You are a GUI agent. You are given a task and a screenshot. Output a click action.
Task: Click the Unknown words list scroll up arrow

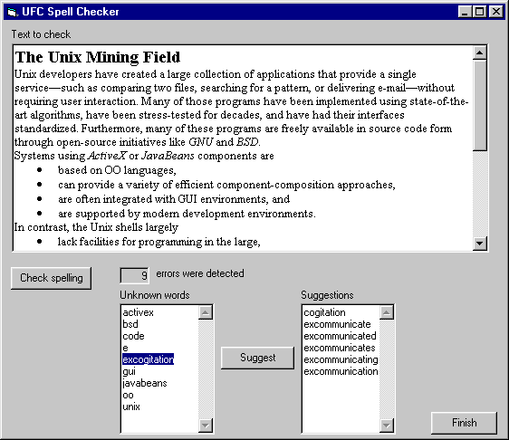(206, 312)
